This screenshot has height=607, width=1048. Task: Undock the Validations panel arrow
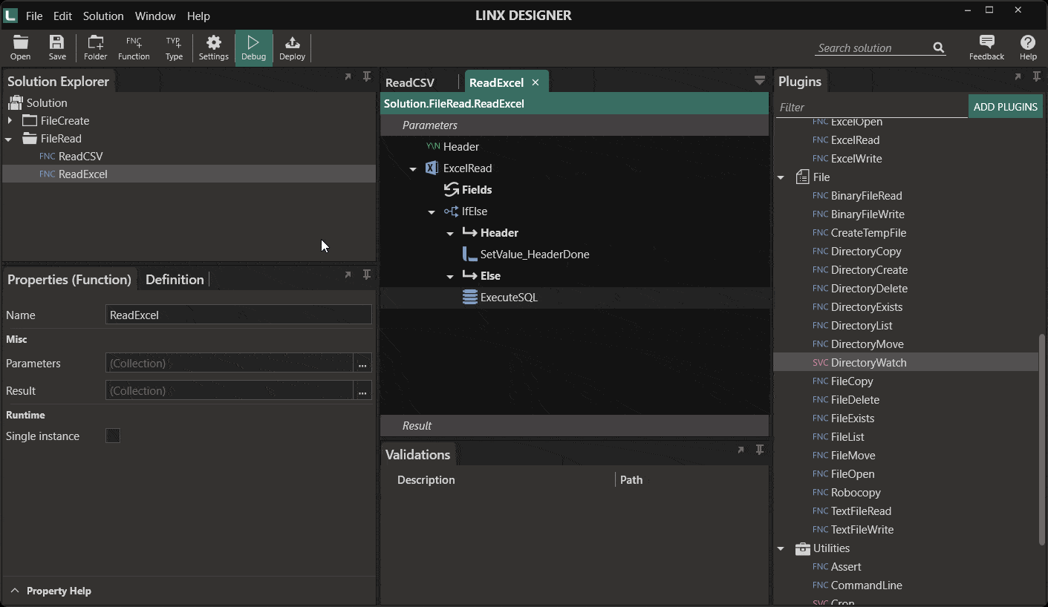coord(741,450)
